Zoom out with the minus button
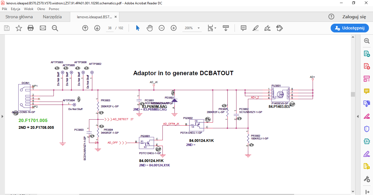This screenshot has width=373, height=195. click(162, 28)
